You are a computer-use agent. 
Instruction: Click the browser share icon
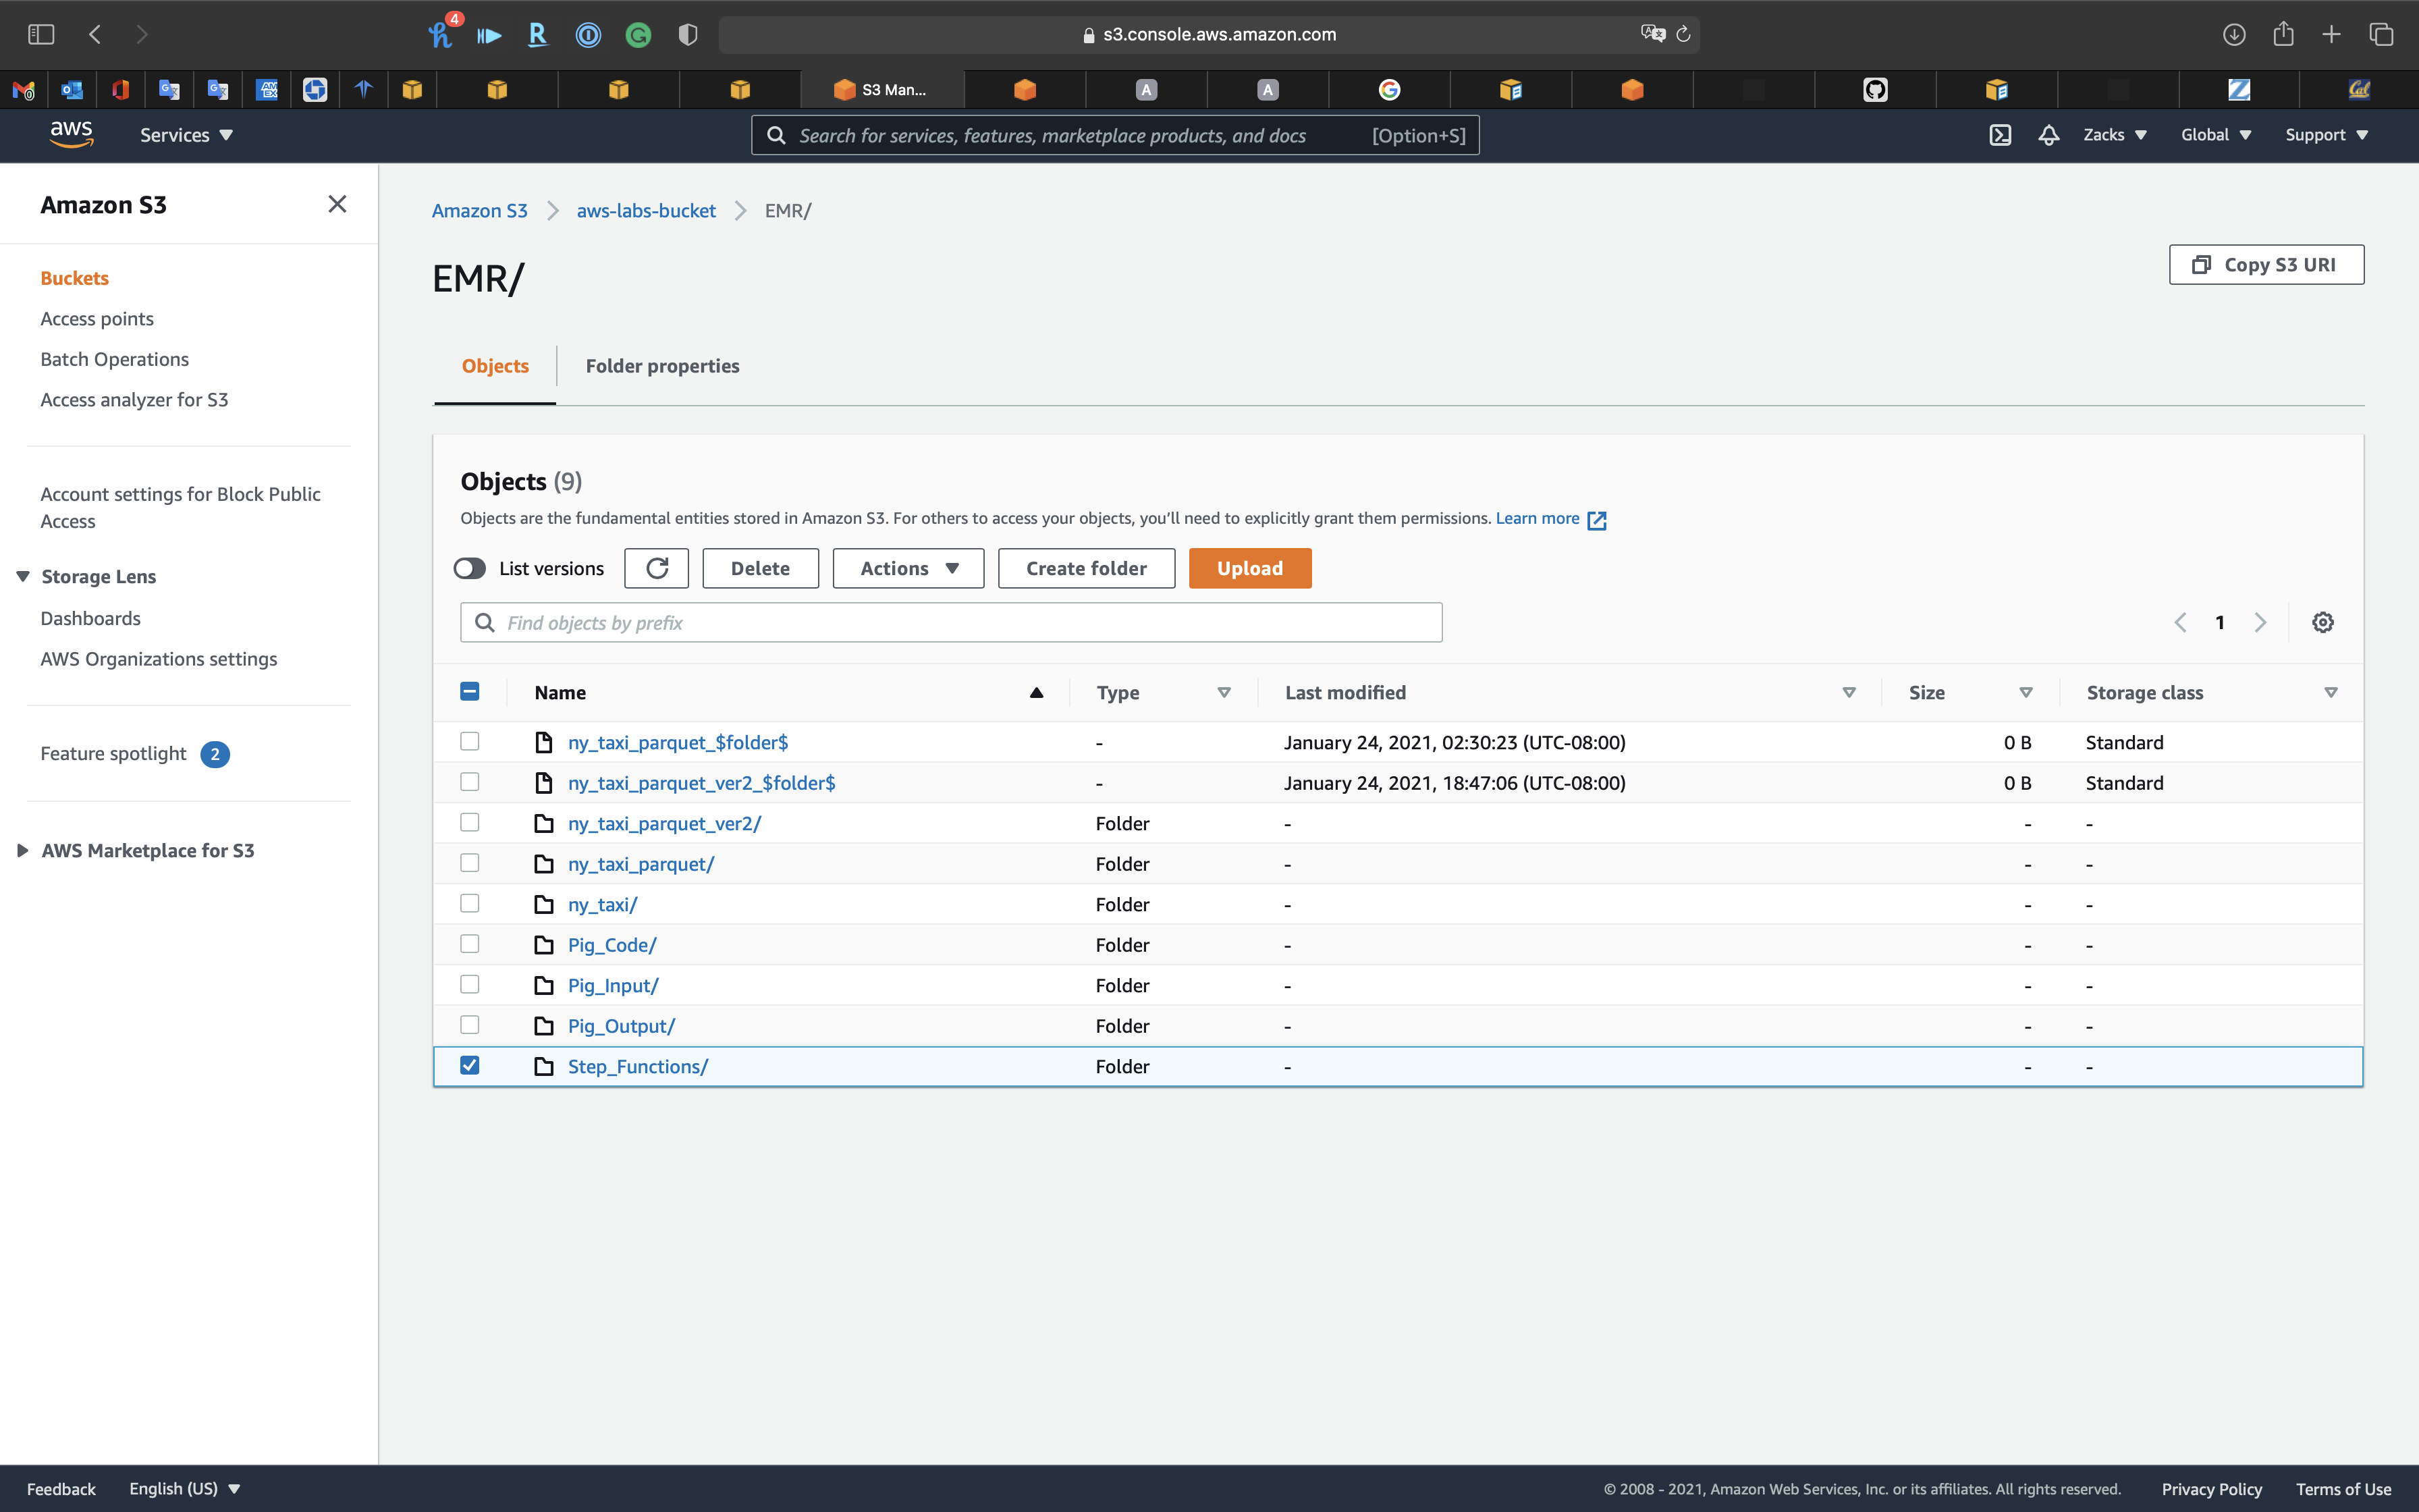[x=2283, y=34]
